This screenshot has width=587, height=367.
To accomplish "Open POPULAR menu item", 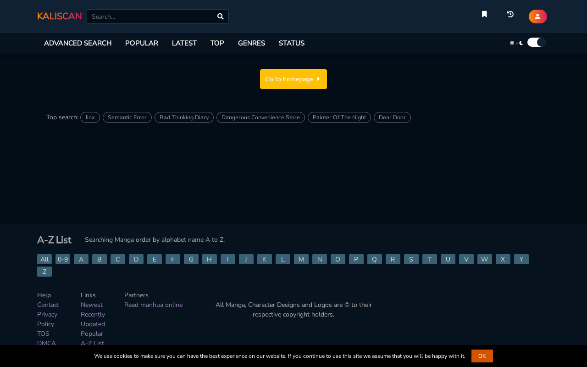I will pos(142,43).
